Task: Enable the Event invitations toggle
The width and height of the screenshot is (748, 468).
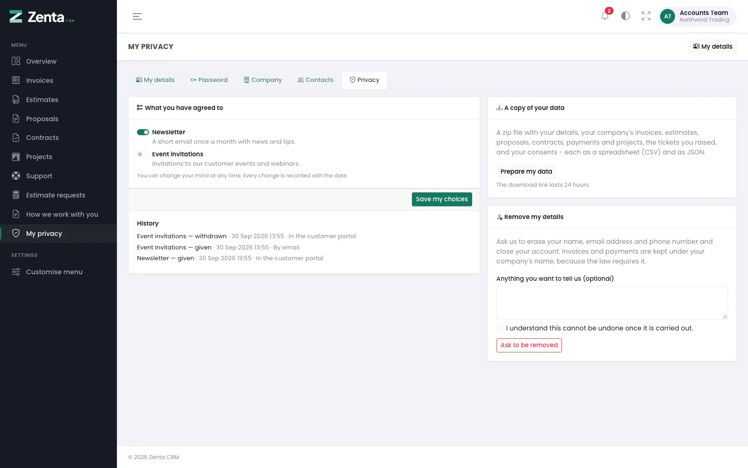Action: pyautogui.click(x=143, y=154)
